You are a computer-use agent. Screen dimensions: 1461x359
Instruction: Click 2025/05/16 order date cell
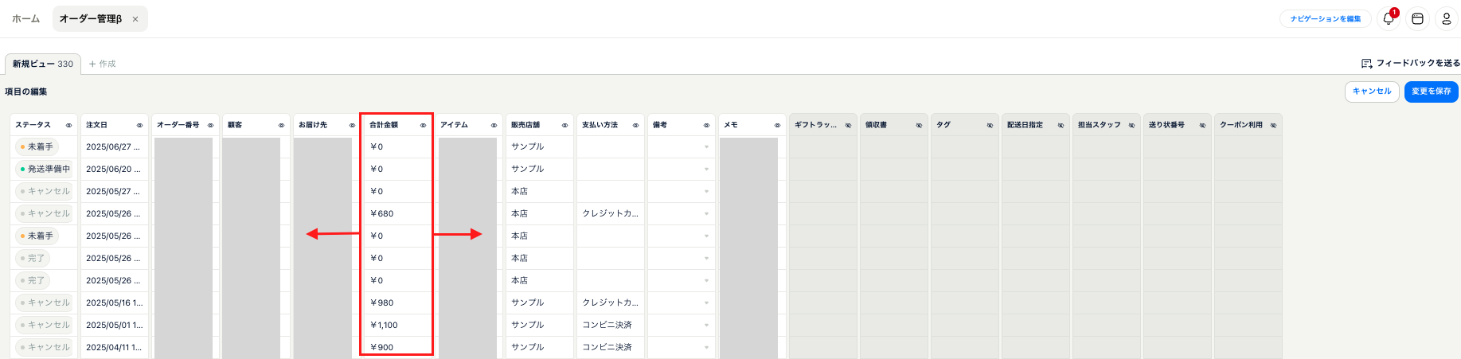point(114,302)
